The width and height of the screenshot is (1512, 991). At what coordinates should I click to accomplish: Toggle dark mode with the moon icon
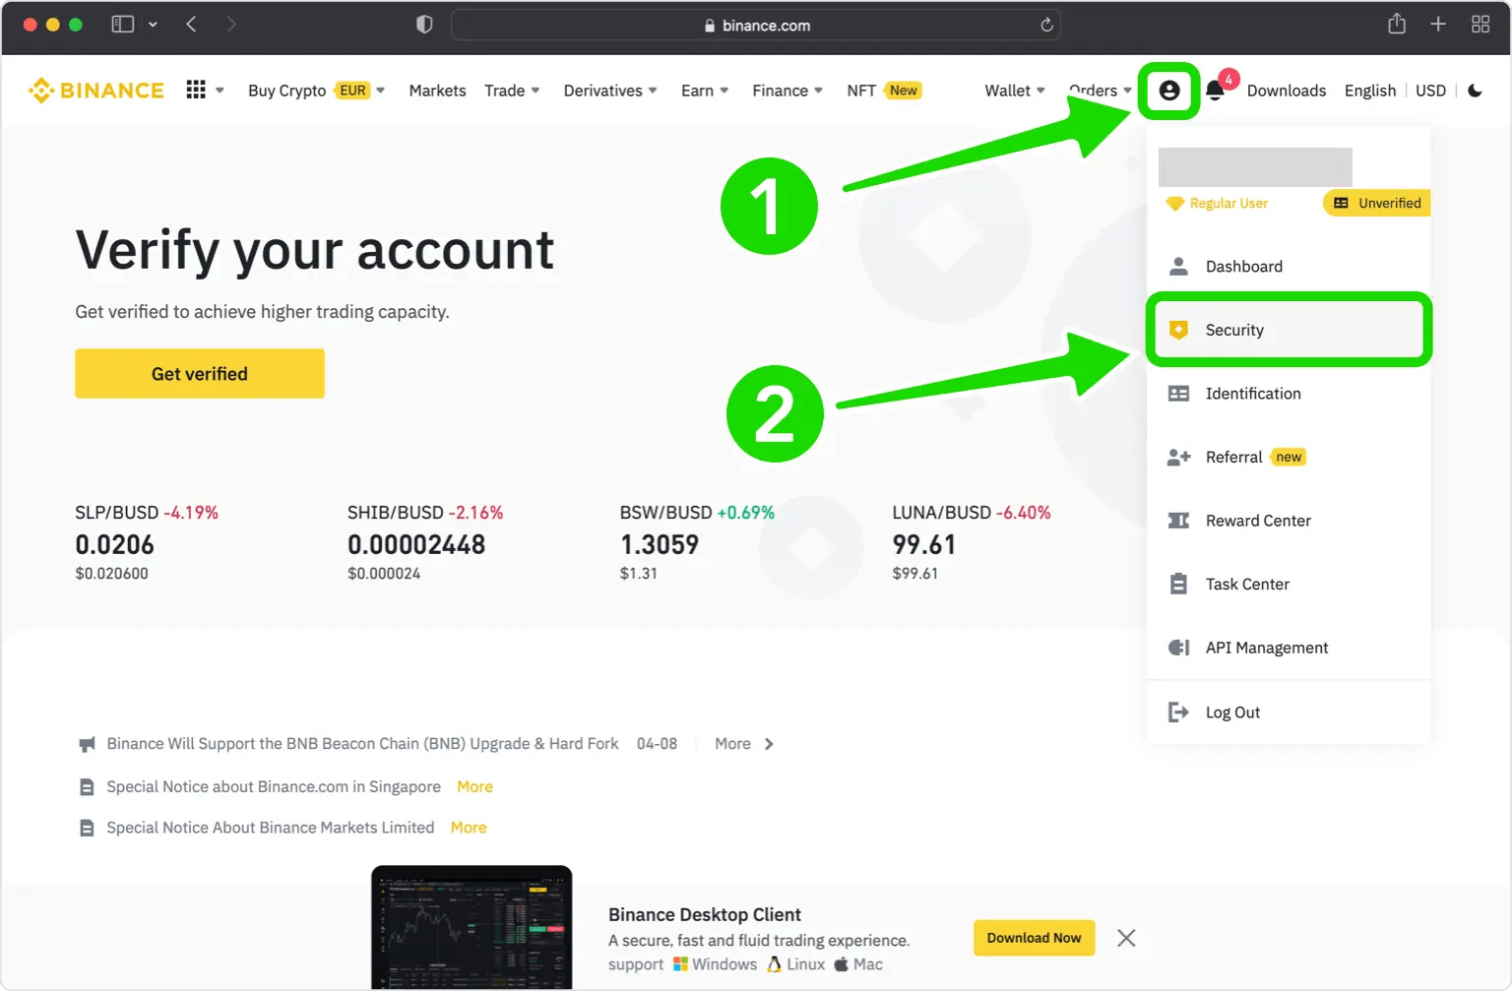1475,90
